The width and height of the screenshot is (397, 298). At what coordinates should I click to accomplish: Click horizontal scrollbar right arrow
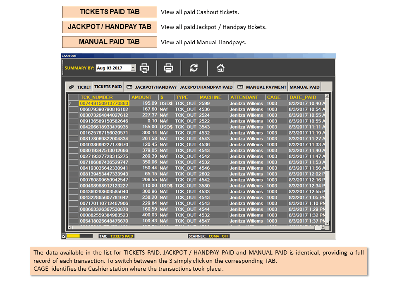point(323,228)
